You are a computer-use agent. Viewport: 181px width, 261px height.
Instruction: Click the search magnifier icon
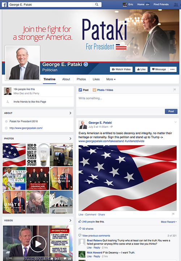pyautogui.click(x=97, y=4)
